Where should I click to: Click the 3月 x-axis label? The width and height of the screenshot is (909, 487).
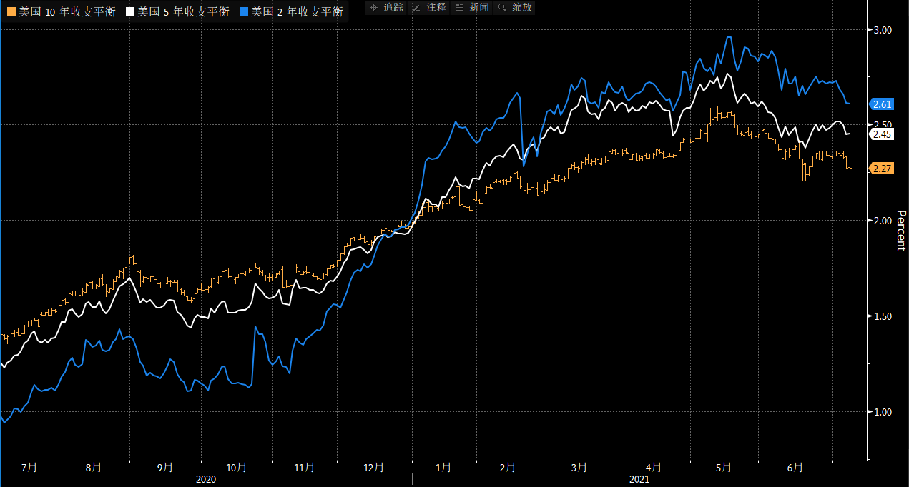[x=579, y=468]
